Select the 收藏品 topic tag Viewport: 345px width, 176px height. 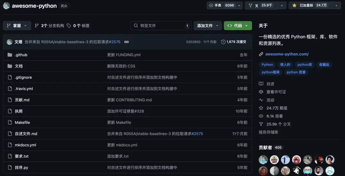coord(324,65)
